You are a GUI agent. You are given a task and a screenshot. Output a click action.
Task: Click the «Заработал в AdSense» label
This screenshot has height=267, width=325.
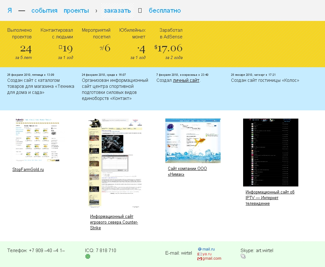pos(171,33)
